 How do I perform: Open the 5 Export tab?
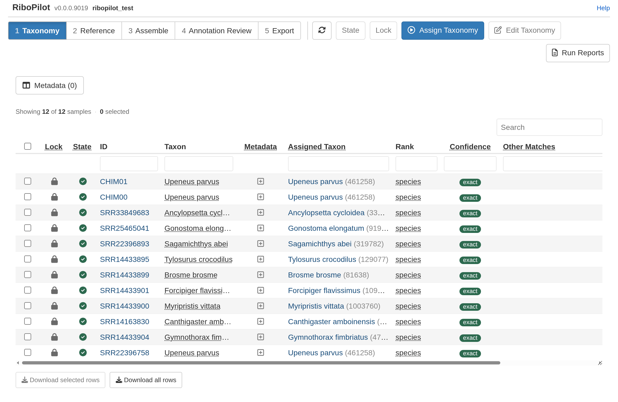click(x=279, y=31)
